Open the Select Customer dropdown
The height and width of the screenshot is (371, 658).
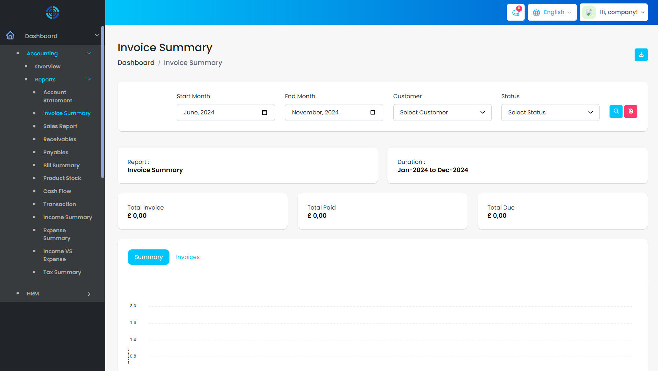(x=442, y=113)
